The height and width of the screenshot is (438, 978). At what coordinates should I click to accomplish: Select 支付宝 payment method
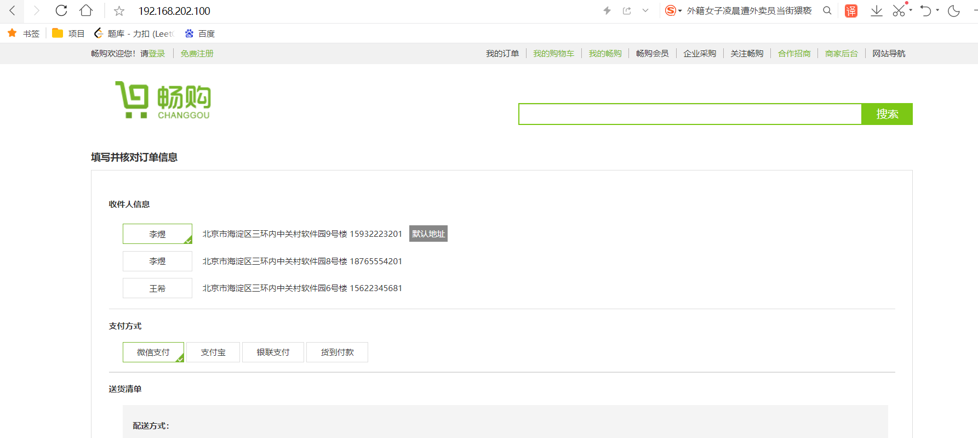[213, 352]
